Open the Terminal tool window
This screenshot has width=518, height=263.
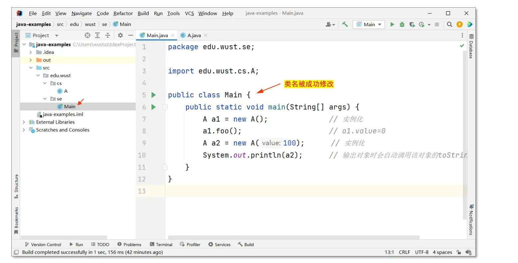[x=161, y=244]
